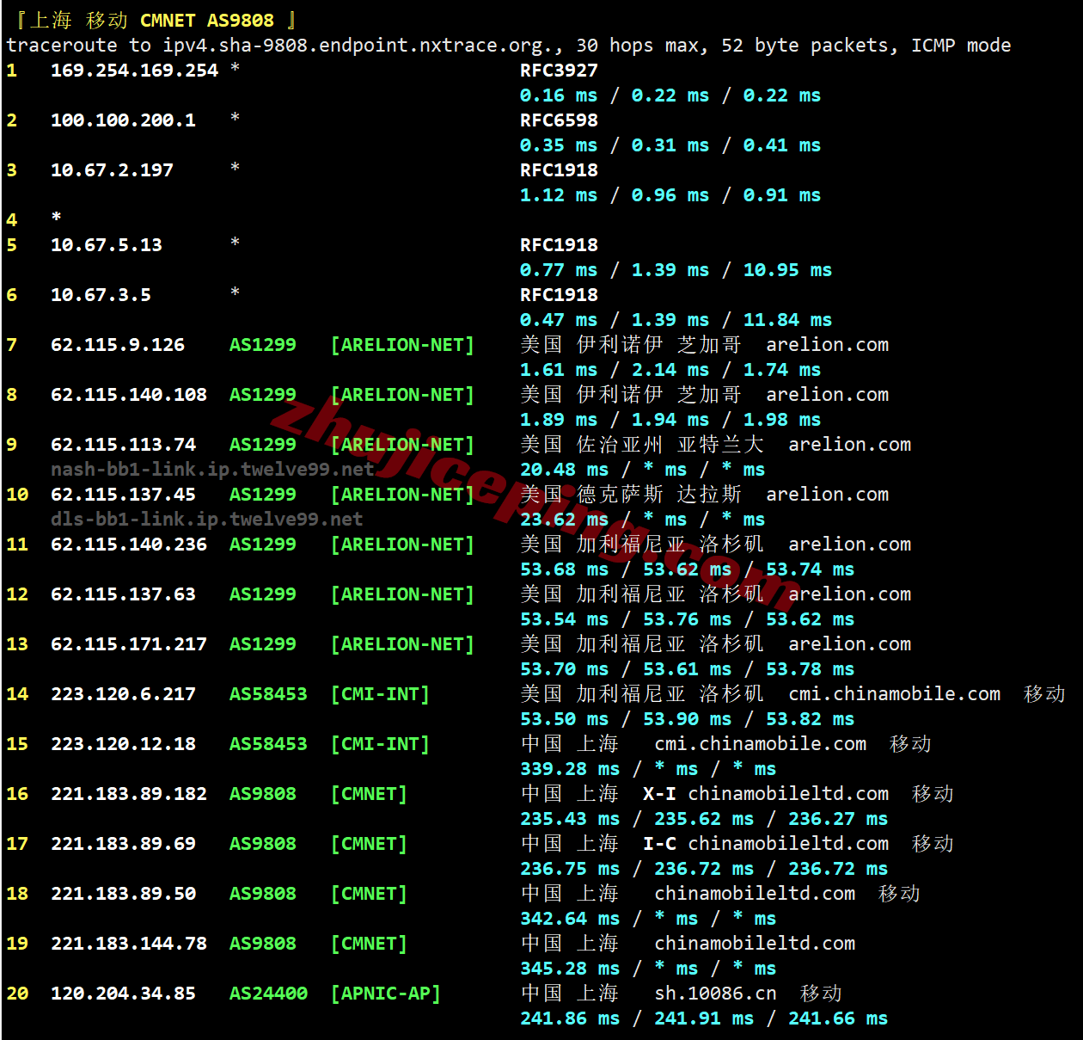Viewport: 1083px width, 1040px height.
Task: Click IP address 62.115.171.217
Action: 129,644
